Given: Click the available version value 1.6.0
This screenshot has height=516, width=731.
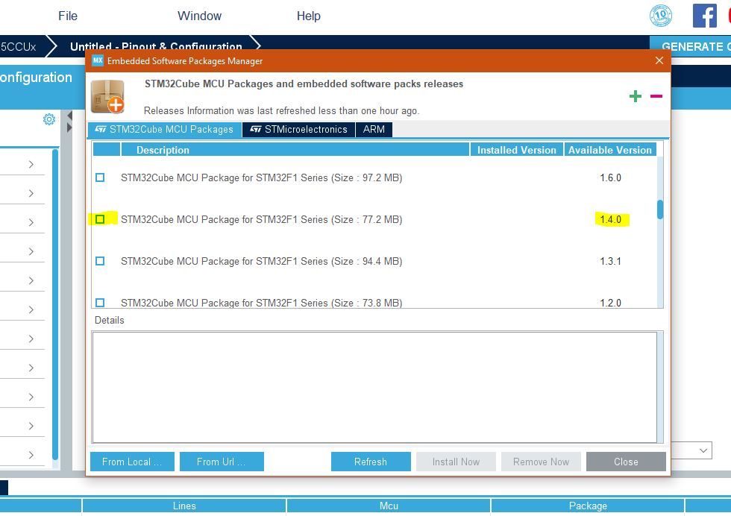Looking at the screenshot, I should tap(610, 177).
